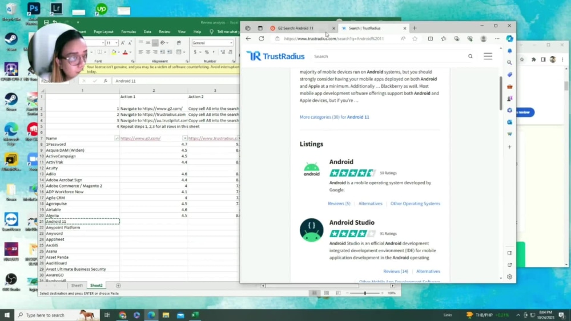The image size is (571, 321).
Task: Apply percent style in Excel
Action: [207, 52]
